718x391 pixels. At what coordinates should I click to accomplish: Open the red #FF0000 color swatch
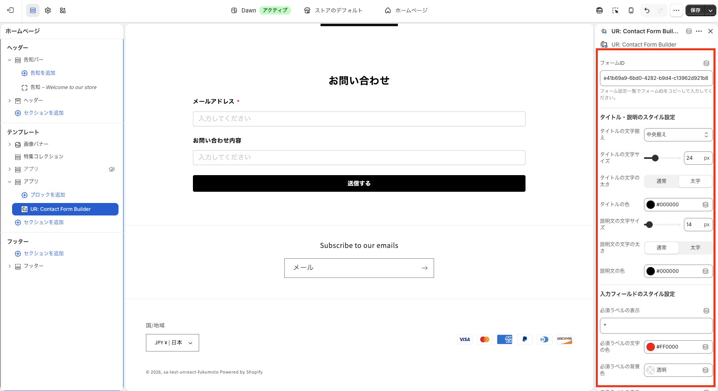tap(651, 347)
